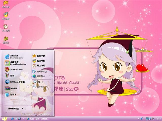Click the globe icon in Quick Launch
The image size is (162, 121).
tap(16, 119)
